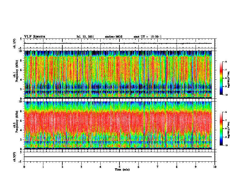Image resolution: width=242 pixels, height=187 pixels.
Task: Click the ch.3 flat voltage trace
Action: 118,157
